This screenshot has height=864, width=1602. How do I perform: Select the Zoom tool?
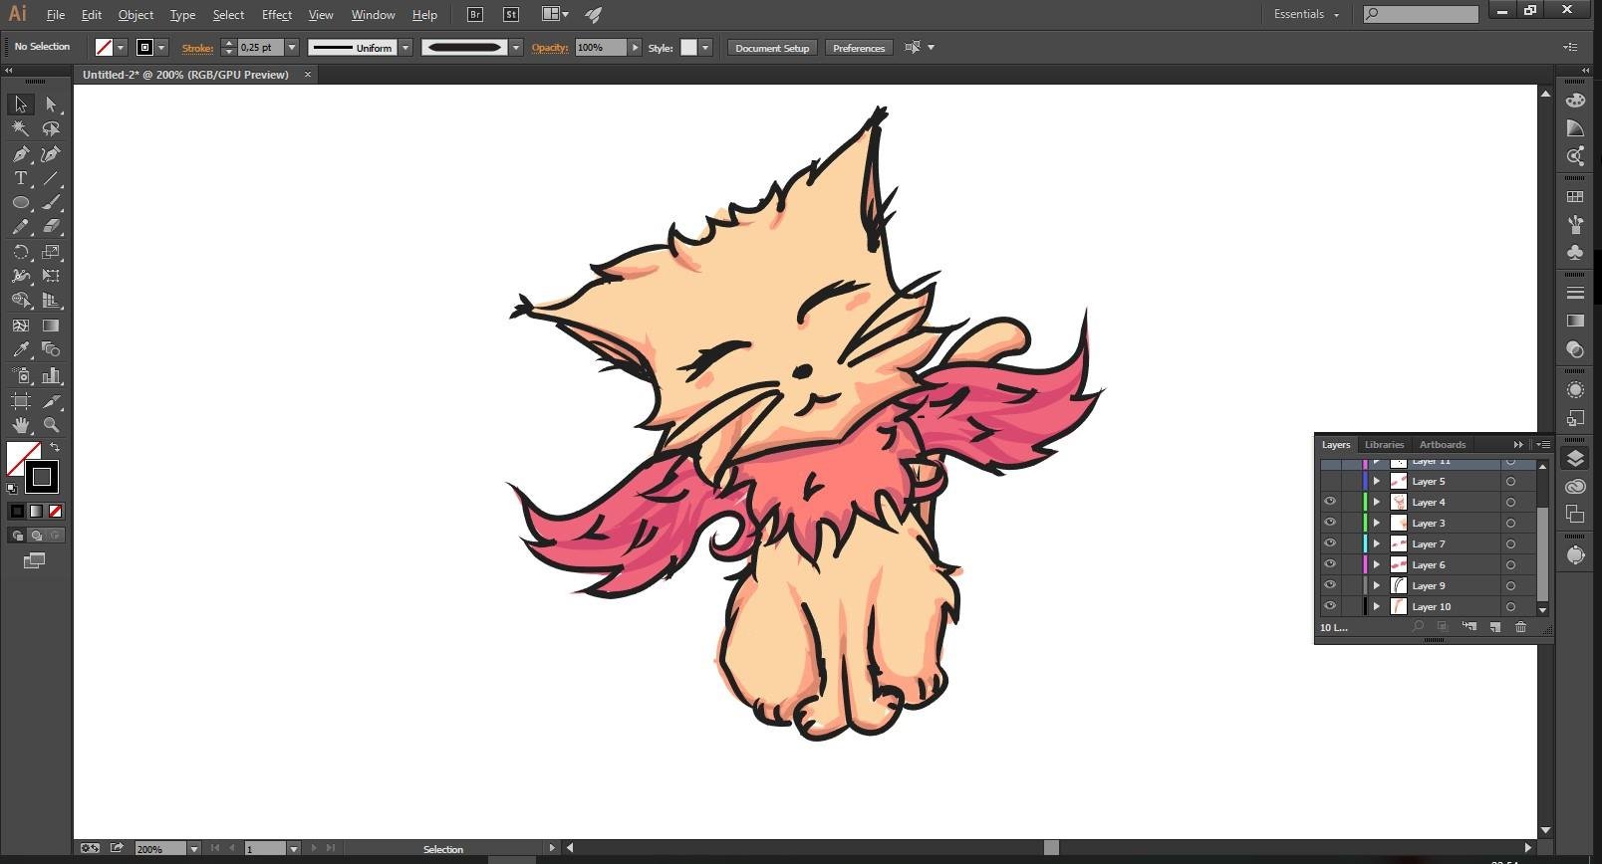pos(51,424)
